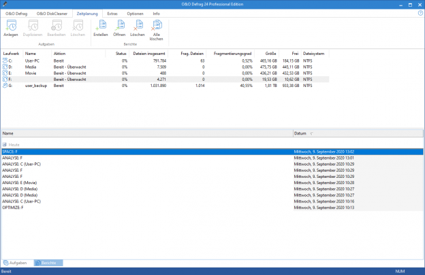
Task: Open the Optionen ribbon tab
Action: [135, 13]
